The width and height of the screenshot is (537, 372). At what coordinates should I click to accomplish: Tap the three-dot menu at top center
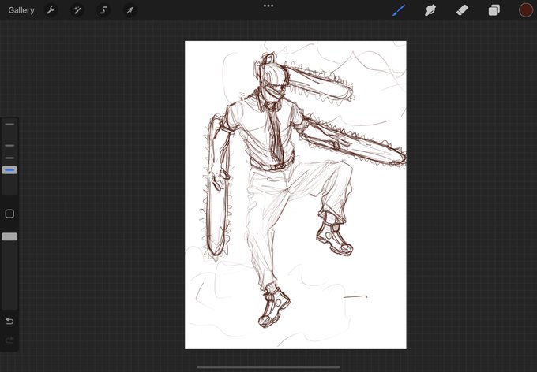point(268,6)
